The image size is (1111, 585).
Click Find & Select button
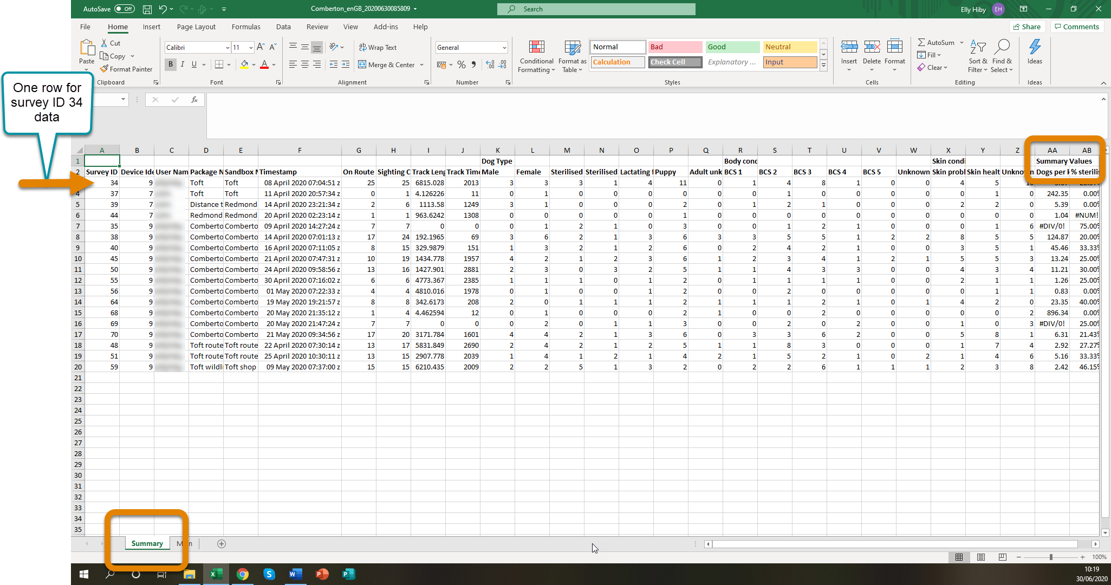[1002, 56]
